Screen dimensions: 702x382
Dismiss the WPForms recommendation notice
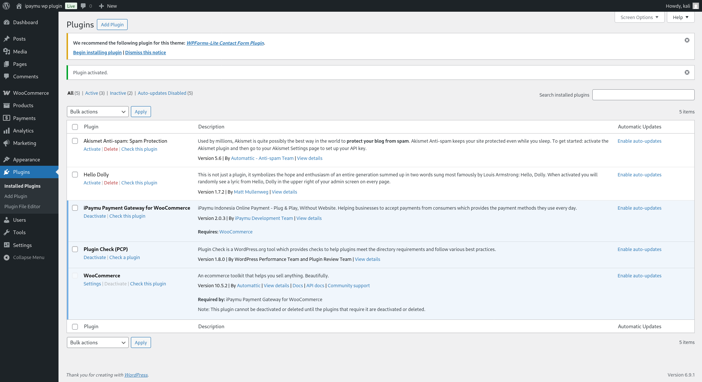click(687, 40)
